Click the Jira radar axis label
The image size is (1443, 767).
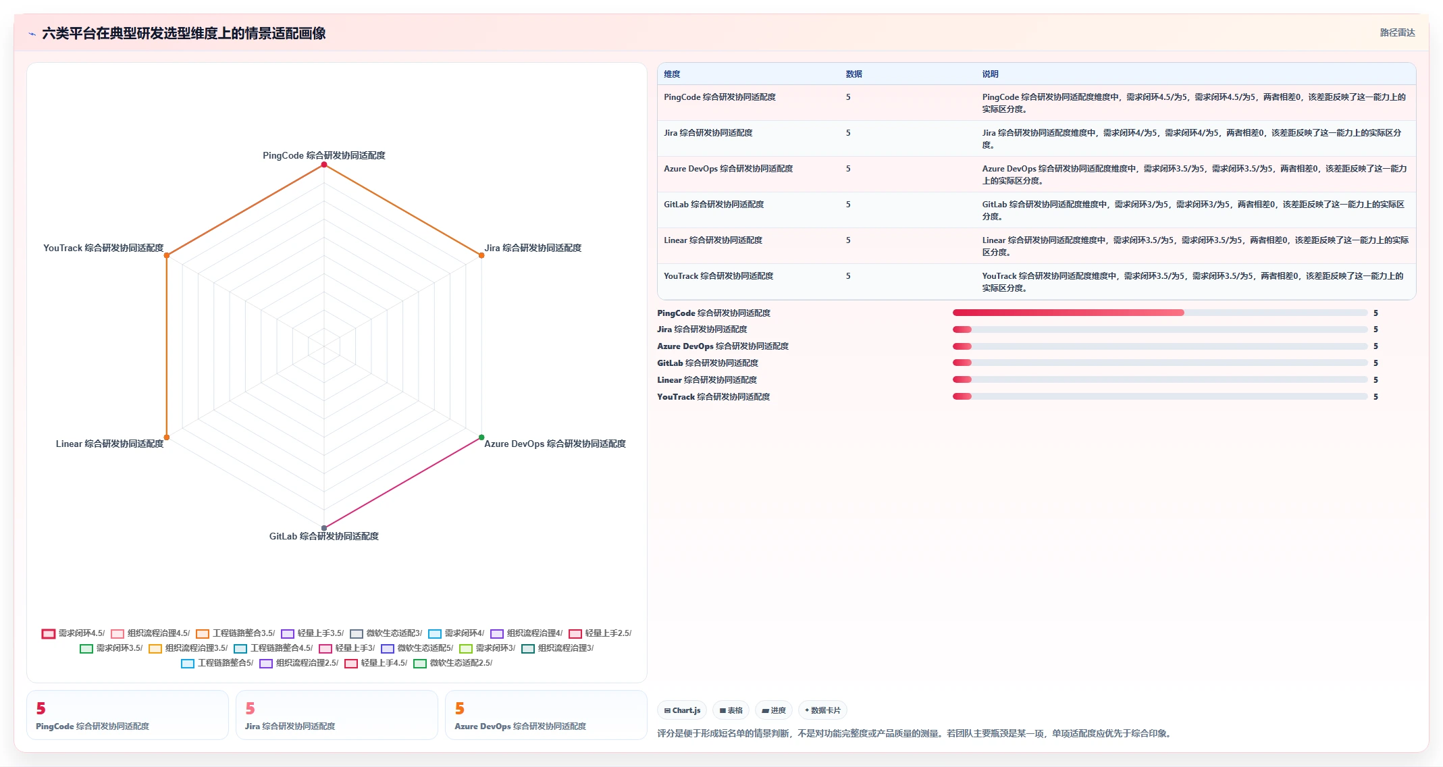(533, 248)
